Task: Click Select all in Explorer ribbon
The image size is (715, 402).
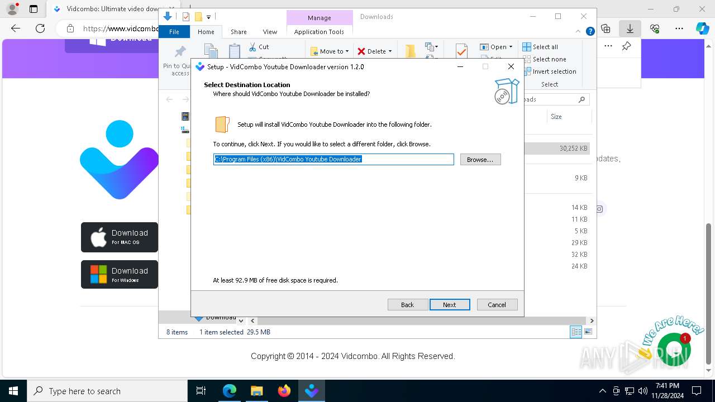Action: click(x=540, y=47)
